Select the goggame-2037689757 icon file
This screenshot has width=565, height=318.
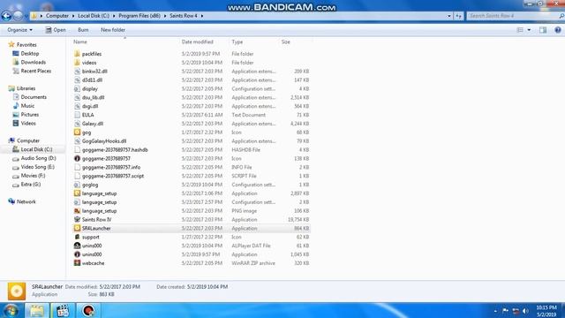point(77,159)
